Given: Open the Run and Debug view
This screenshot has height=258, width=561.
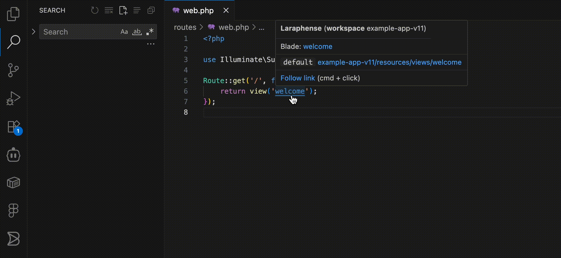Looking at the screenshot, I should tap(13, 98).
